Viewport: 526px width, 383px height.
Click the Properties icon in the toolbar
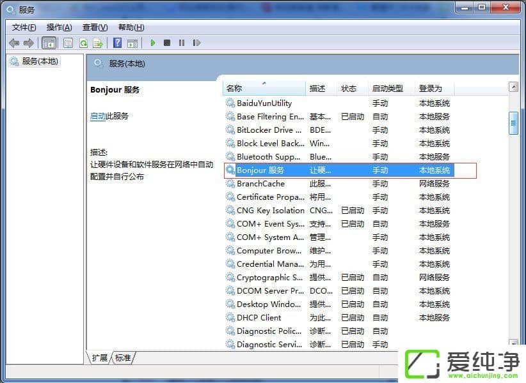(x=68, y=43)
